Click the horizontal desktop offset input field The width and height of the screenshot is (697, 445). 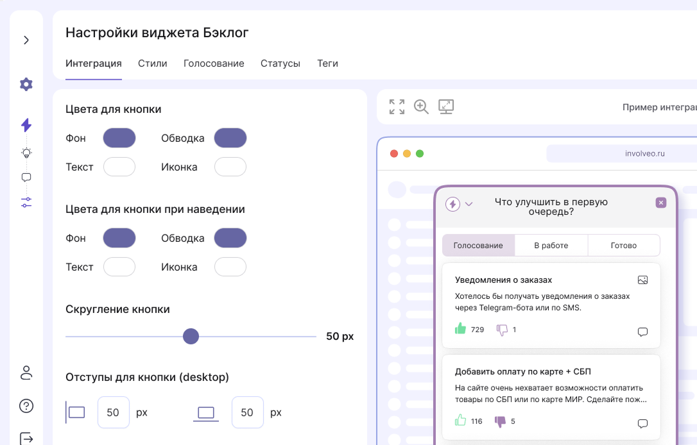point(114,412)
